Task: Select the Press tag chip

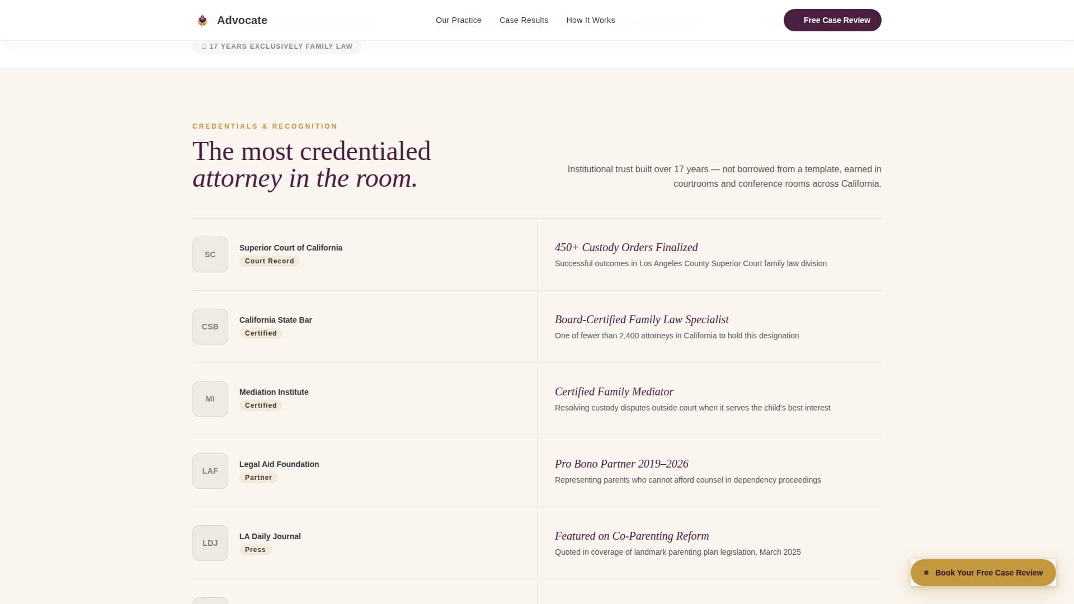Action: point(256,549)
